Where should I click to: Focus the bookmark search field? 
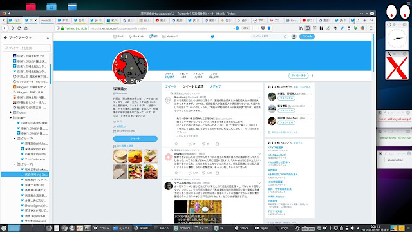pyautogui.click(x=26, y=48)
